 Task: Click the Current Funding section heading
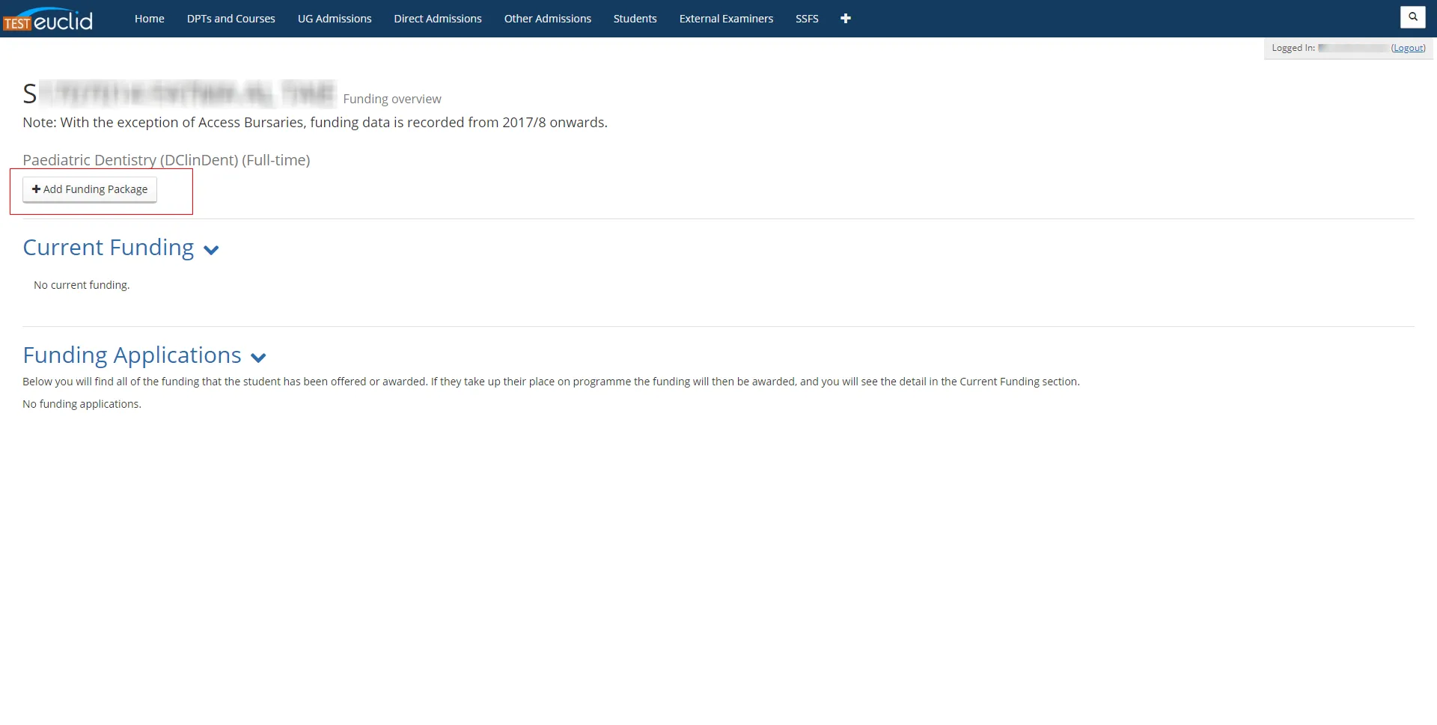tap(109, 248)
